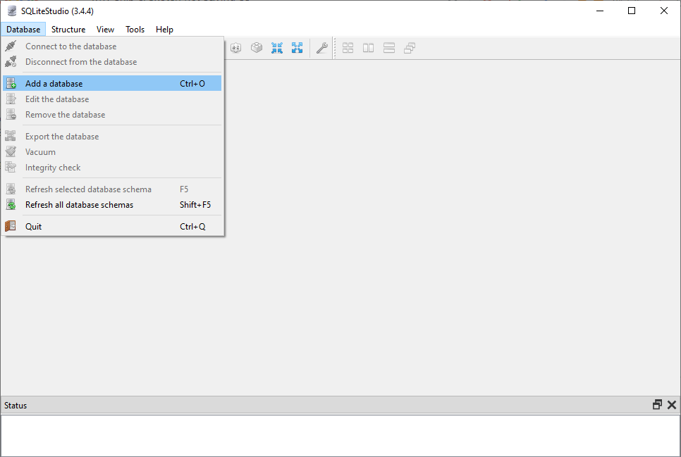Click the Shift+F5 shortcut text
Viewport: 681px width, 457px height.
click(x=195, y=205)
